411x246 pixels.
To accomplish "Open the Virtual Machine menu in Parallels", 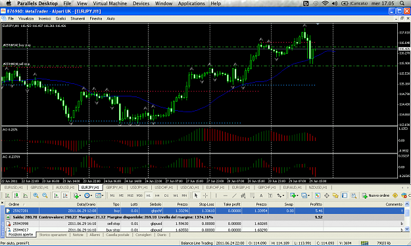I will point(110,3).
